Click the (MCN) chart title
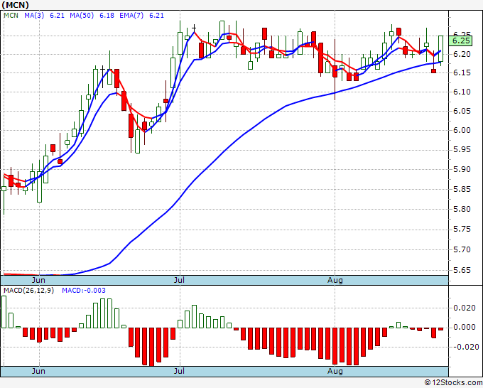 tap(16, 5)
